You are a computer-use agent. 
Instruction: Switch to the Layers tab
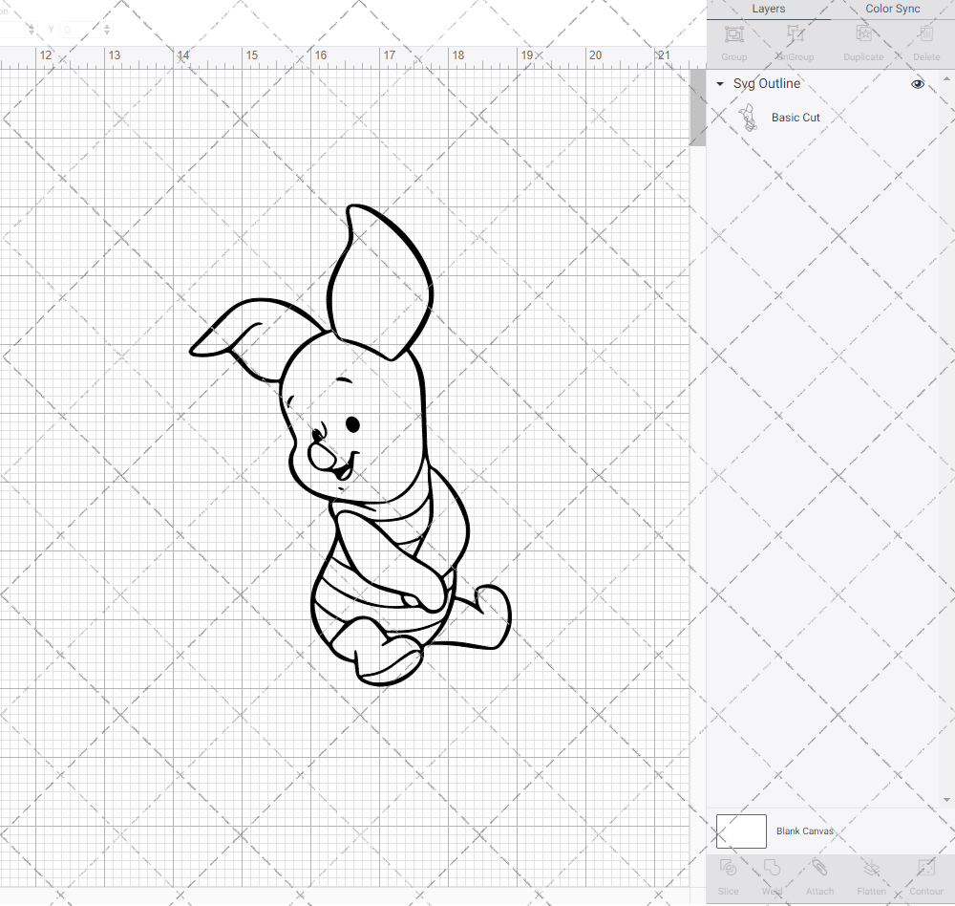(768, 10)
